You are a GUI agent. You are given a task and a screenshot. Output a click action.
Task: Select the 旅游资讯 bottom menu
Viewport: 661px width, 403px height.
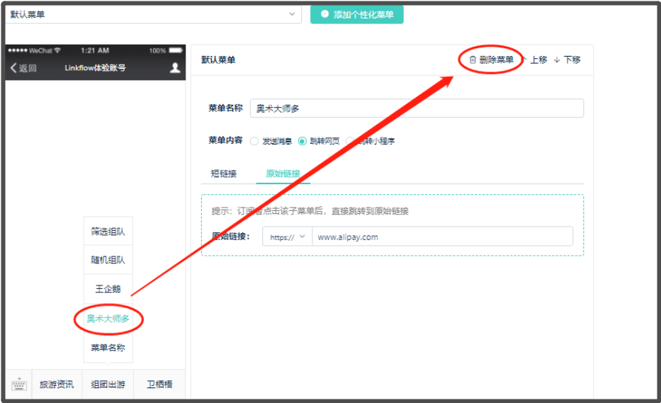[57, 385]
